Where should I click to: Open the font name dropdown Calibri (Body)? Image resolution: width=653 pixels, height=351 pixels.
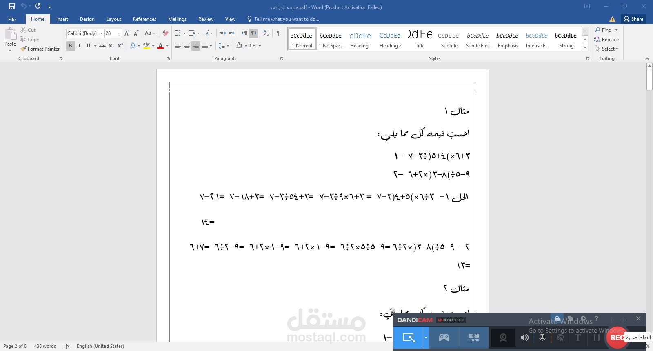coord(101,33)
